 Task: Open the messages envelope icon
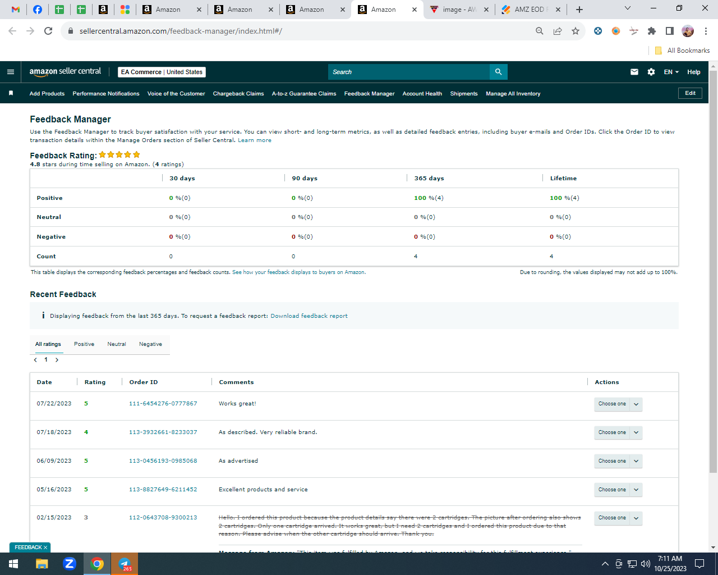coord(634,72)
